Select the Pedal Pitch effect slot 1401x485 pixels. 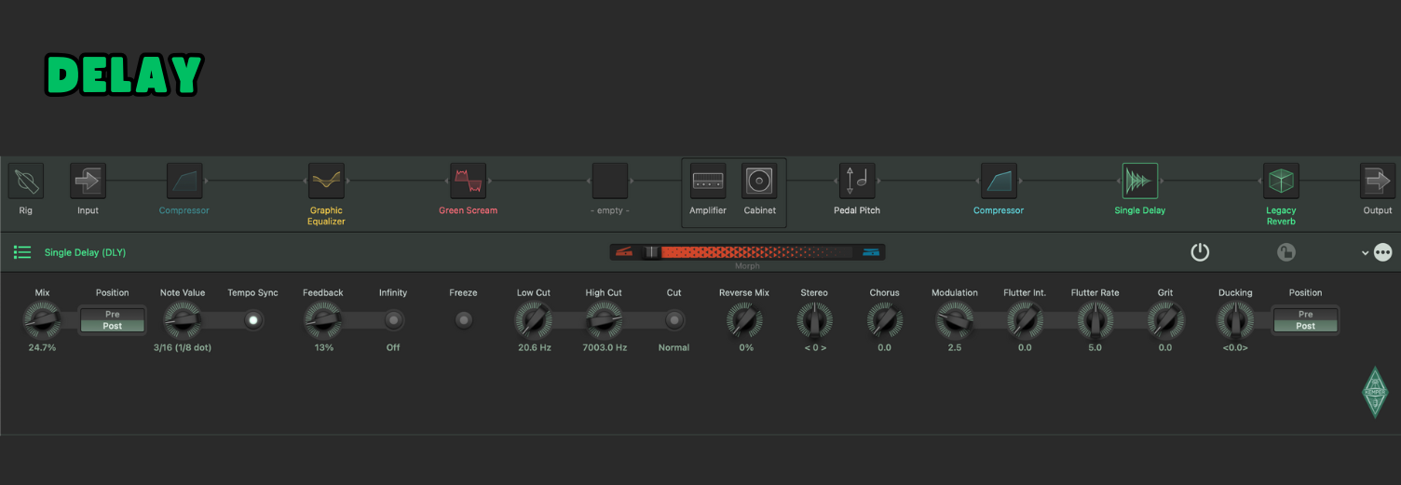tap(857, 181)
